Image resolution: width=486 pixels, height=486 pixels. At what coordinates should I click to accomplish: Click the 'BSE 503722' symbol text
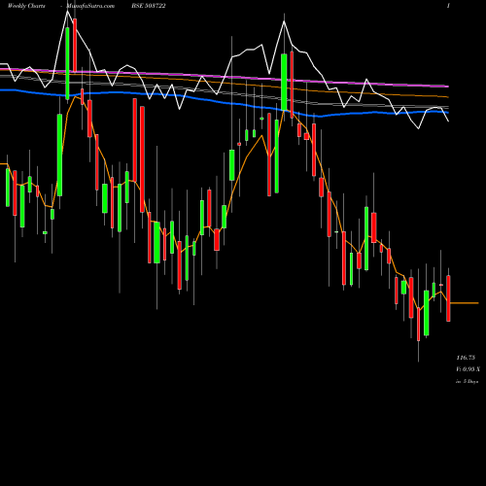point(149,6)
